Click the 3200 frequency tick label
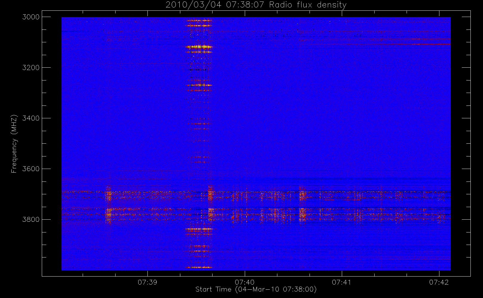The height and width of the screenshot is (298, 483). tap(31, 68)
